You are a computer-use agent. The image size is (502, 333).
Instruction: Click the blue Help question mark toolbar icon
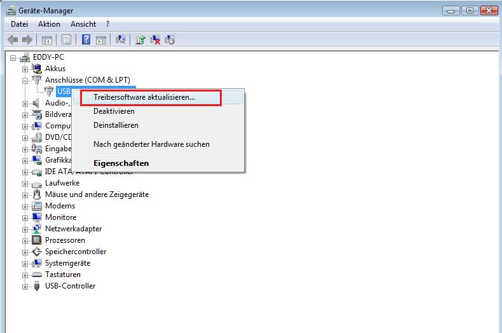(86, 40)
